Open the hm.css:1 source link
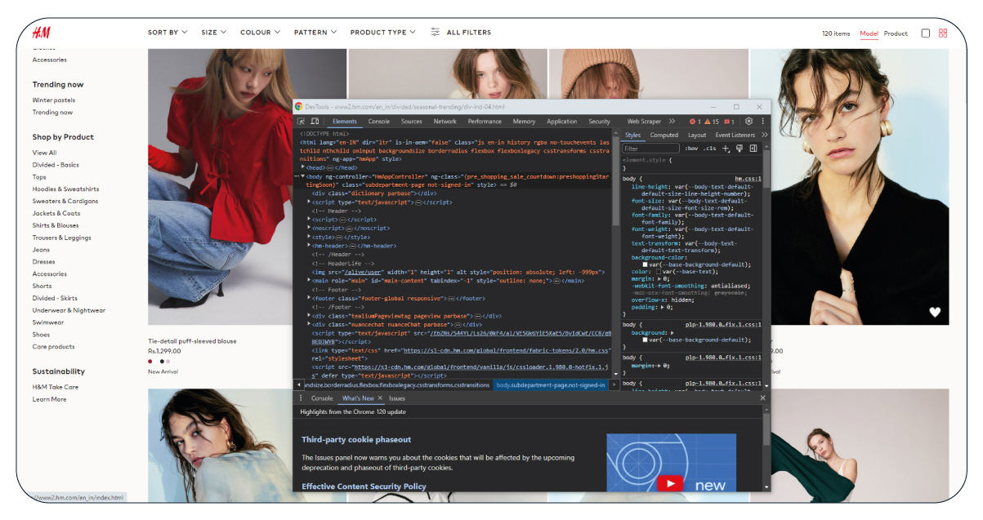The height and width of the screenshot is (520, 983). 748,179
